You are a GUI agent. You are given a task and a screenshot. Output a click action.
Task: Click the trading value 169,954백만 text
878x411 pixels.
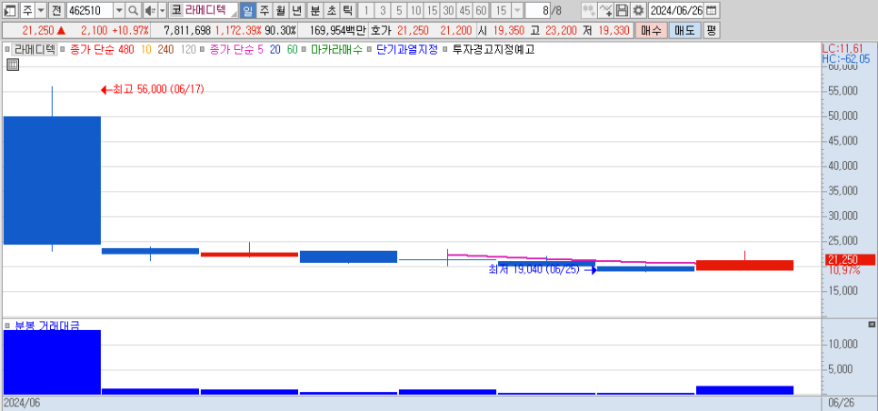336,30
